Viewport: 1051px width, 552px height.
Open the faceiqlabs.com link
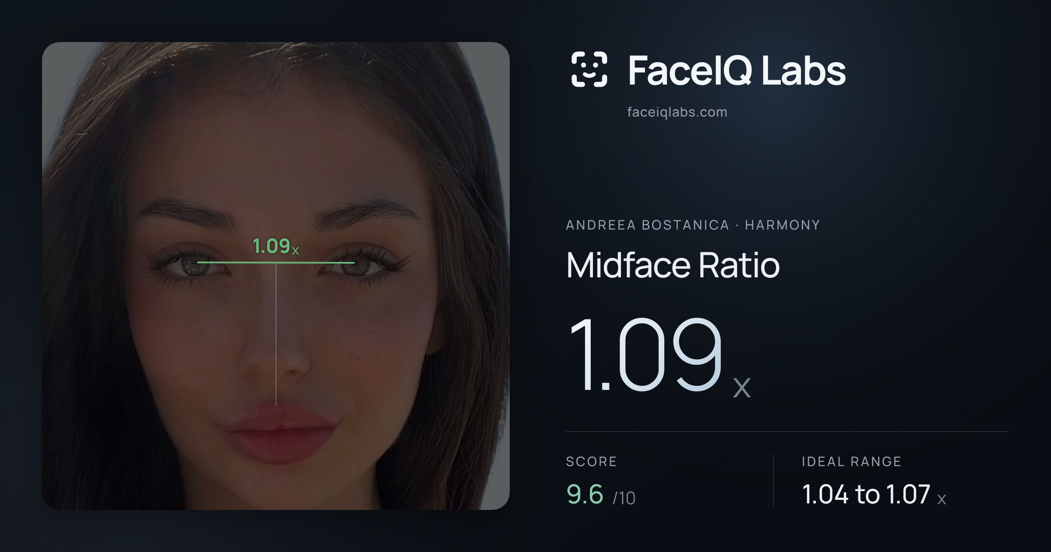[x=677, y=112]
